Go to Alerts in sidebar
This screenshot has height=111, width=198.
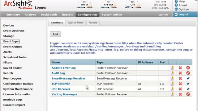point(7,52)
